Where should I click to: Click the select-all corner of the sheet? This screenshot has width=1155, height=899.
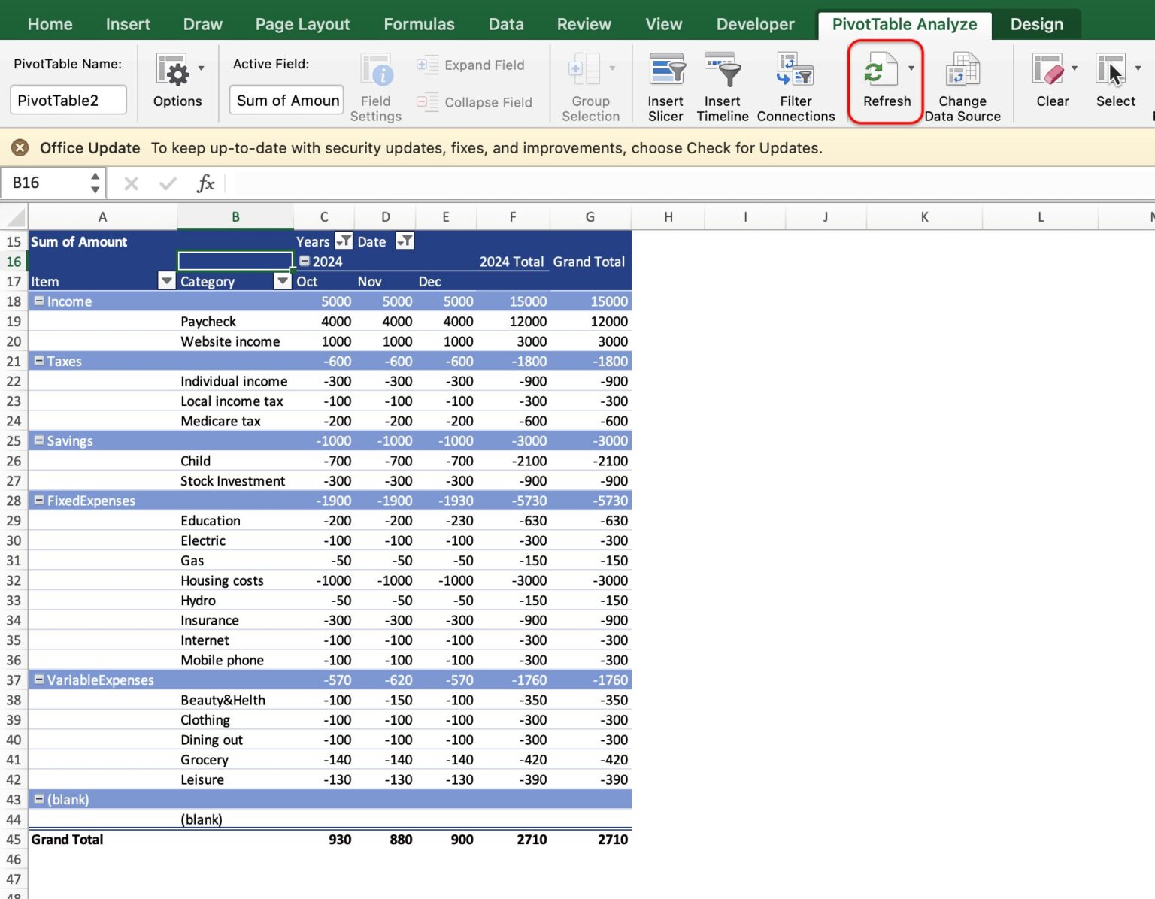pyautogui.click(x=14, y=217)
